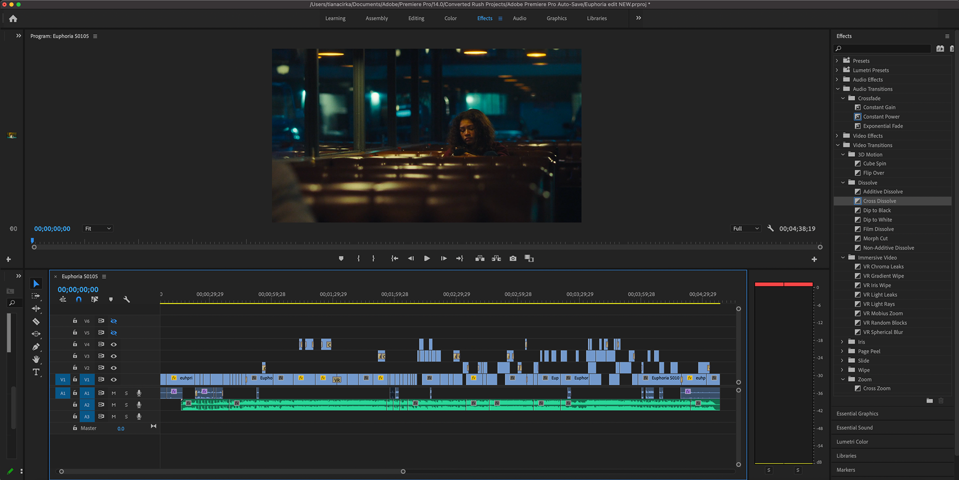Image resolution: width=959 pixels, height=480 pixels.
Task: Open Program monitor button editor plus
Action: 814,259
